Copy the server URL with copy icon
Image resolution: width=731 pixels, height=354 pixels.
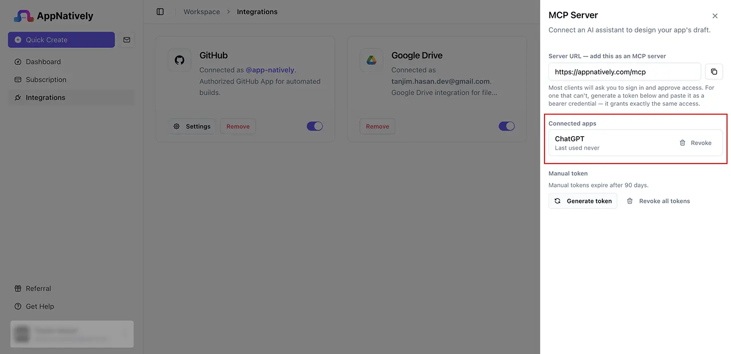pyautogui.click(x=714, y=72)
